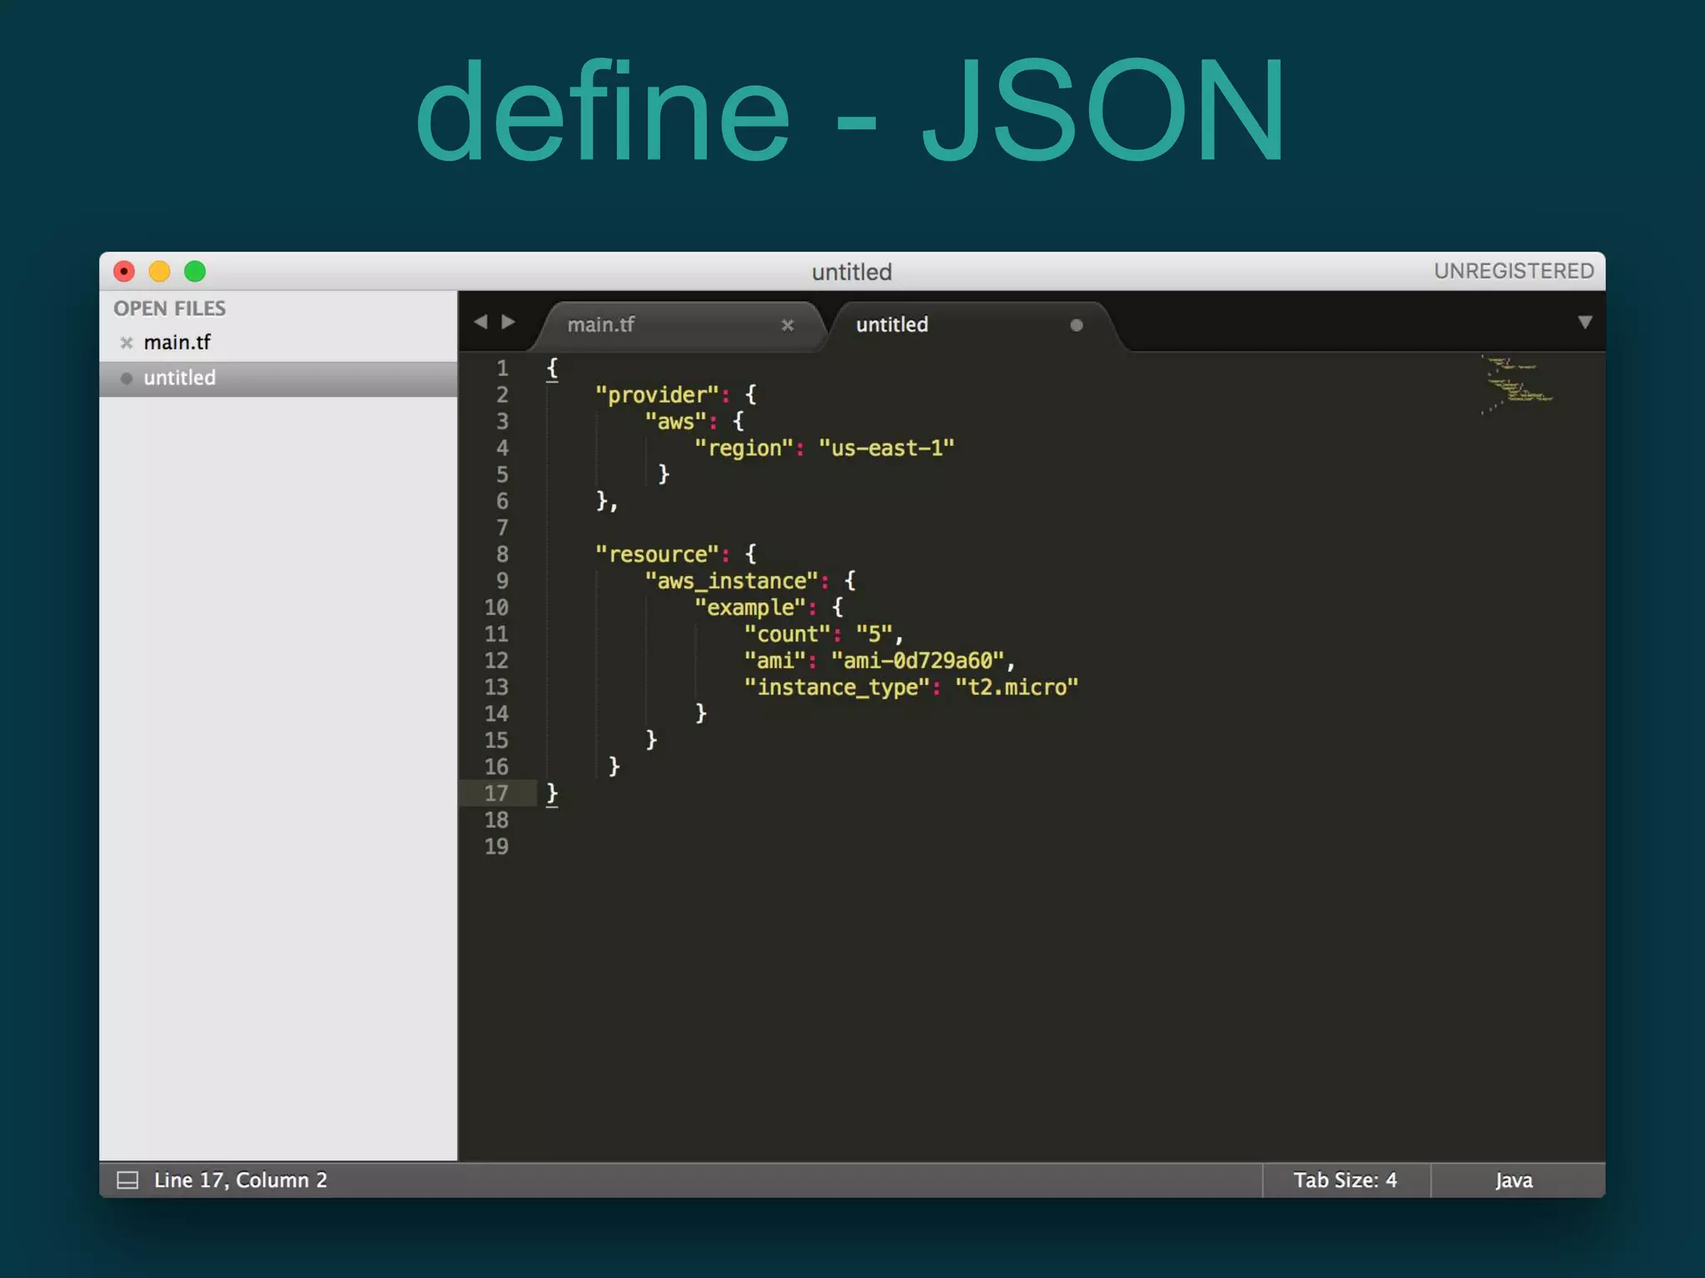Click the "}," on line 6
This screenshot has height=1278, width=1705.
[607, 501]
